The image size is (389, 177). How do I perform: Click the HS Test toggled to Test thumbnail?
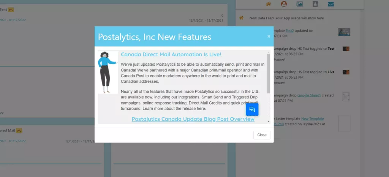pyautogui.click(x=346, y=49)
